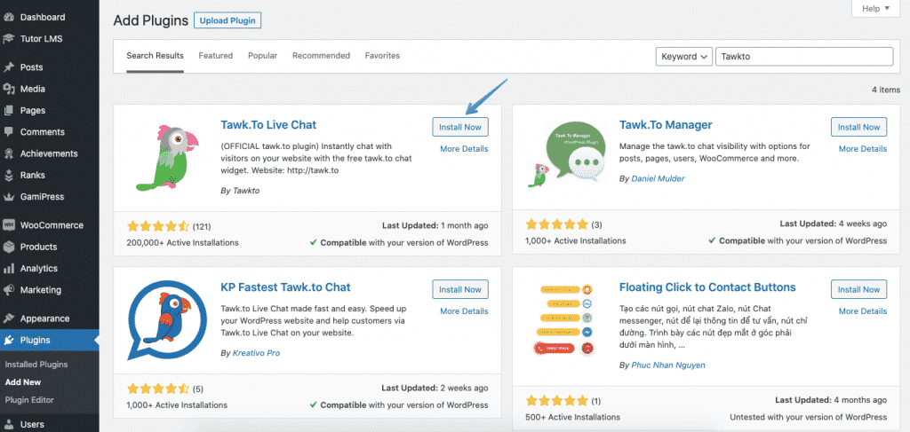This screenshot has width=910, height=432.
Task: Open Installed Plugins in the sidebar
Action: click(x=36, y=365)
